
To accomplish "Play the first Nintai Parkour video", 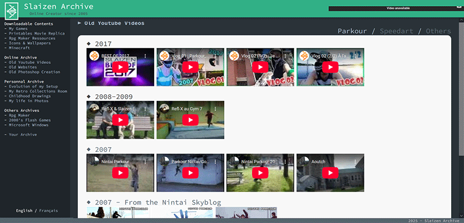I will point(120,173).
